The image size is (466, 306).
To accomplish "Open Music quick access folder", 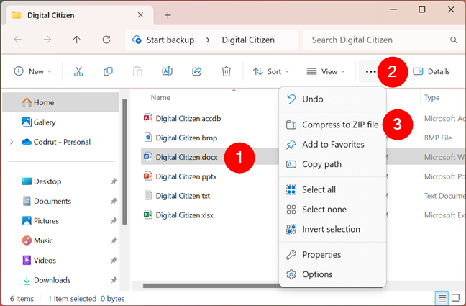I will 60,240.
